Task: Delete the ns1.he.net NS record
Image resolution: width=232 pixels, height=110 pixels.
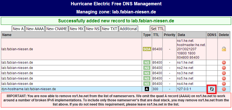Action: click(224, 63)
